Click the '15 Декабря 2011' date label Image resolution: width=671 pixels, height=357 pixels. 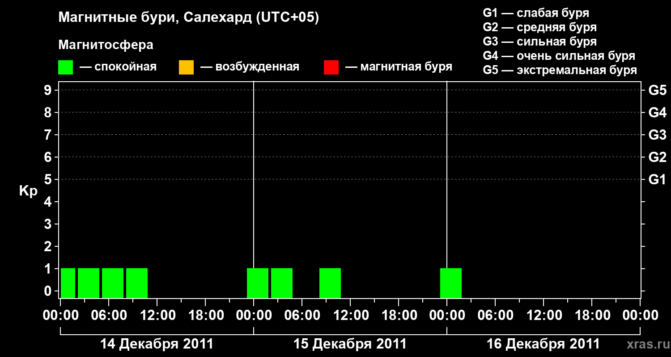point(350,344)
